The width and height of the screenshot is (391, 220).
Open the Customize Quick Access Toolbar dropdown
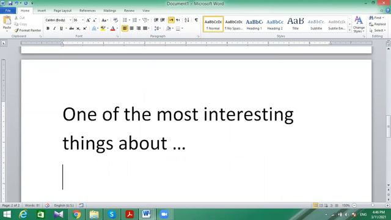coord(32,4)
